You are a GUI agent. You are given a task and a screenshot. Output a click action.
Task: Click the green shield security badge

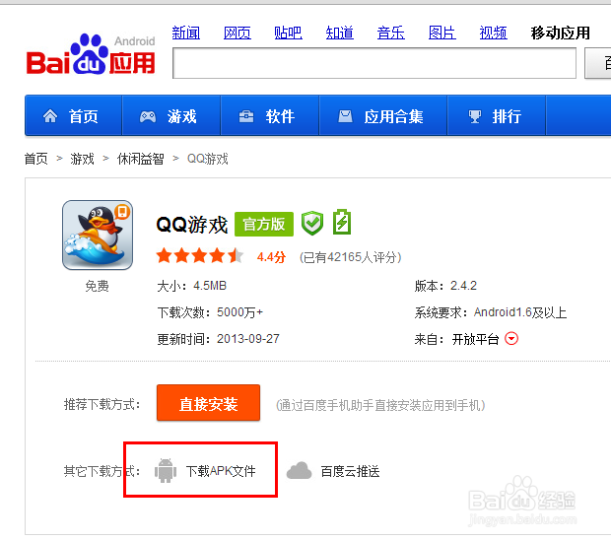click(312, 224)
